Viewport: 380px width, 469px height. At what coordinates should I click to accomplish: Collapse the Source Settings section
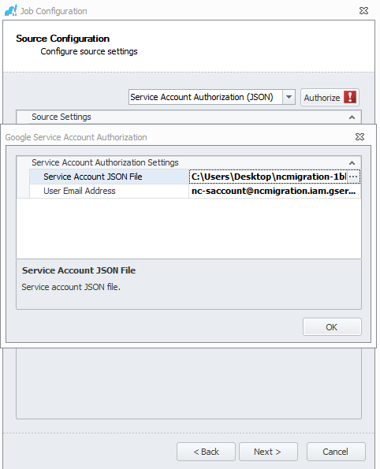[x=352, y=117]
